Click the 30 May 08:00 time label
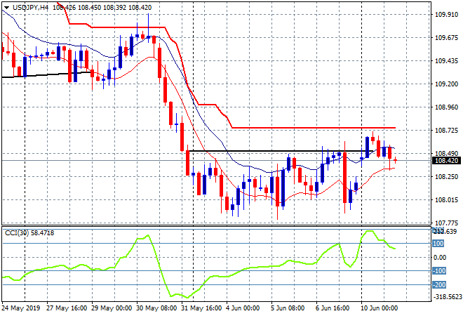The height and width of the screenshot is (316, 463). 156,308
